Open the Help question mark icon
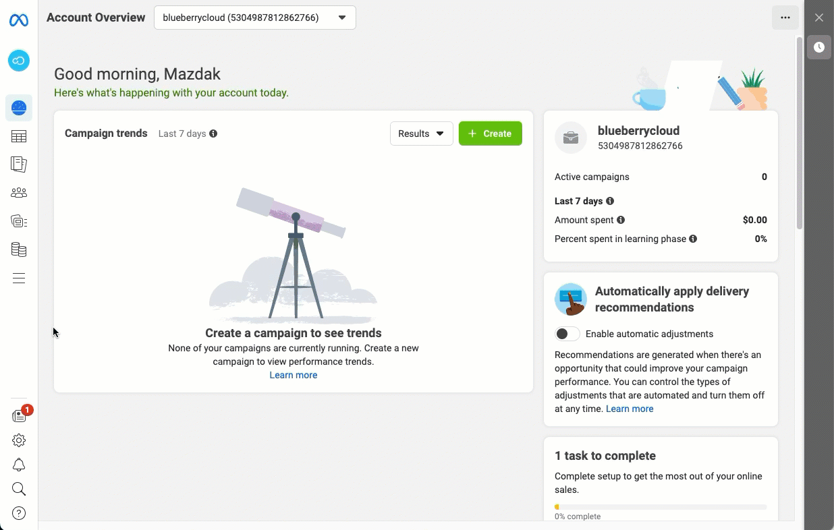Viewport: 834px width, 530px height. click(x=19, y=514)
